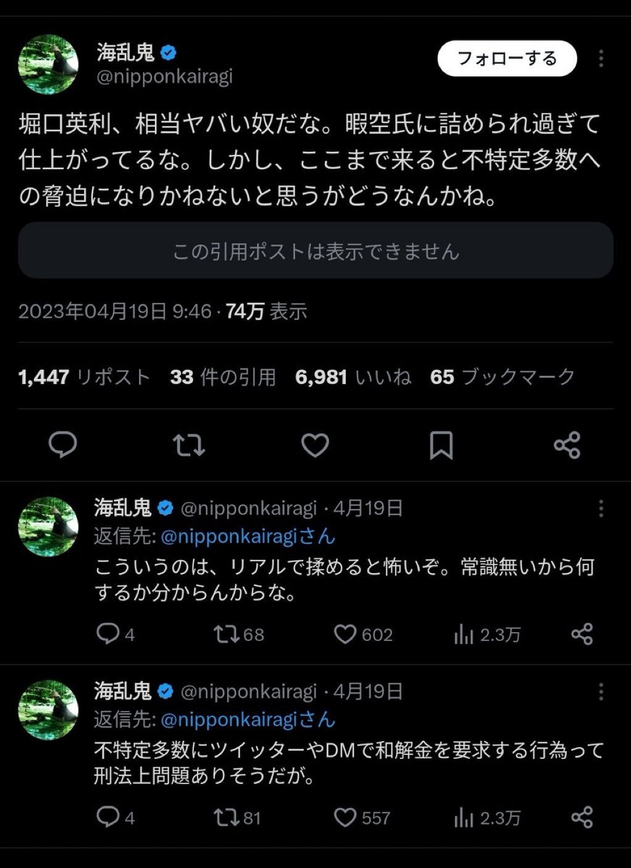Image resolution: width=631 pixels, height=868 pixels.
Task: Open 海乱鬼 profile avatar at top
Action: pos(48,65)
